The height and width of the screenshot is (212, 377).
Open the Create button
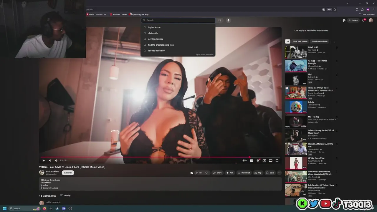(x=353, y=20)
